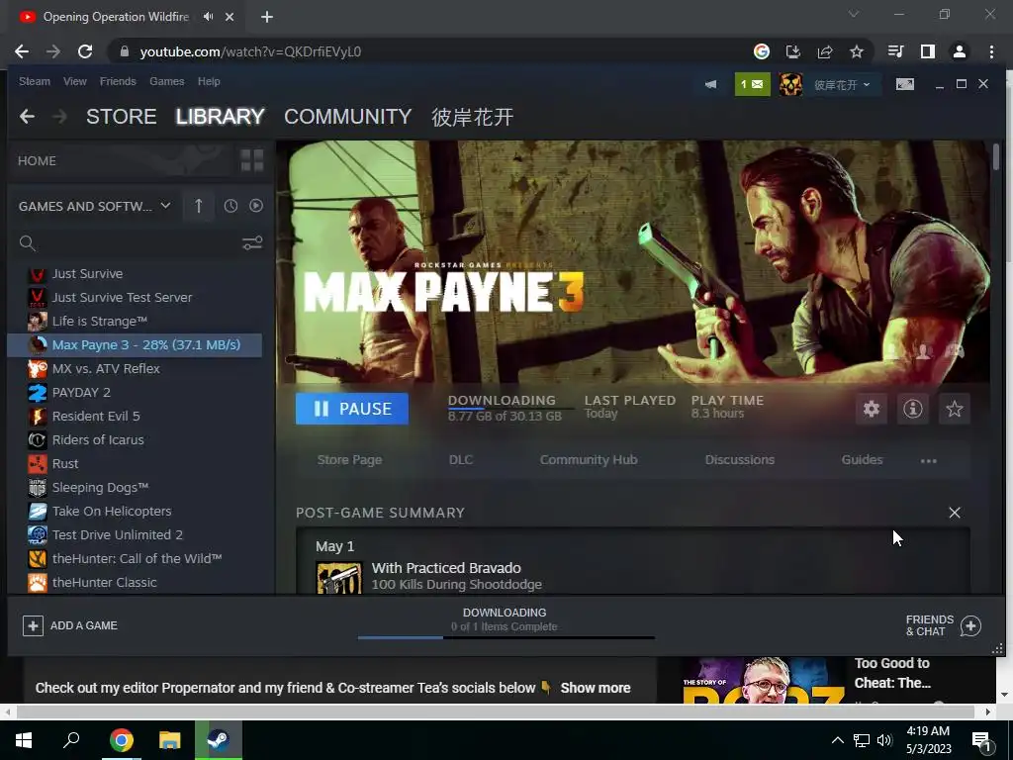Sort library by recent activity clock icon

pos(230,206)
